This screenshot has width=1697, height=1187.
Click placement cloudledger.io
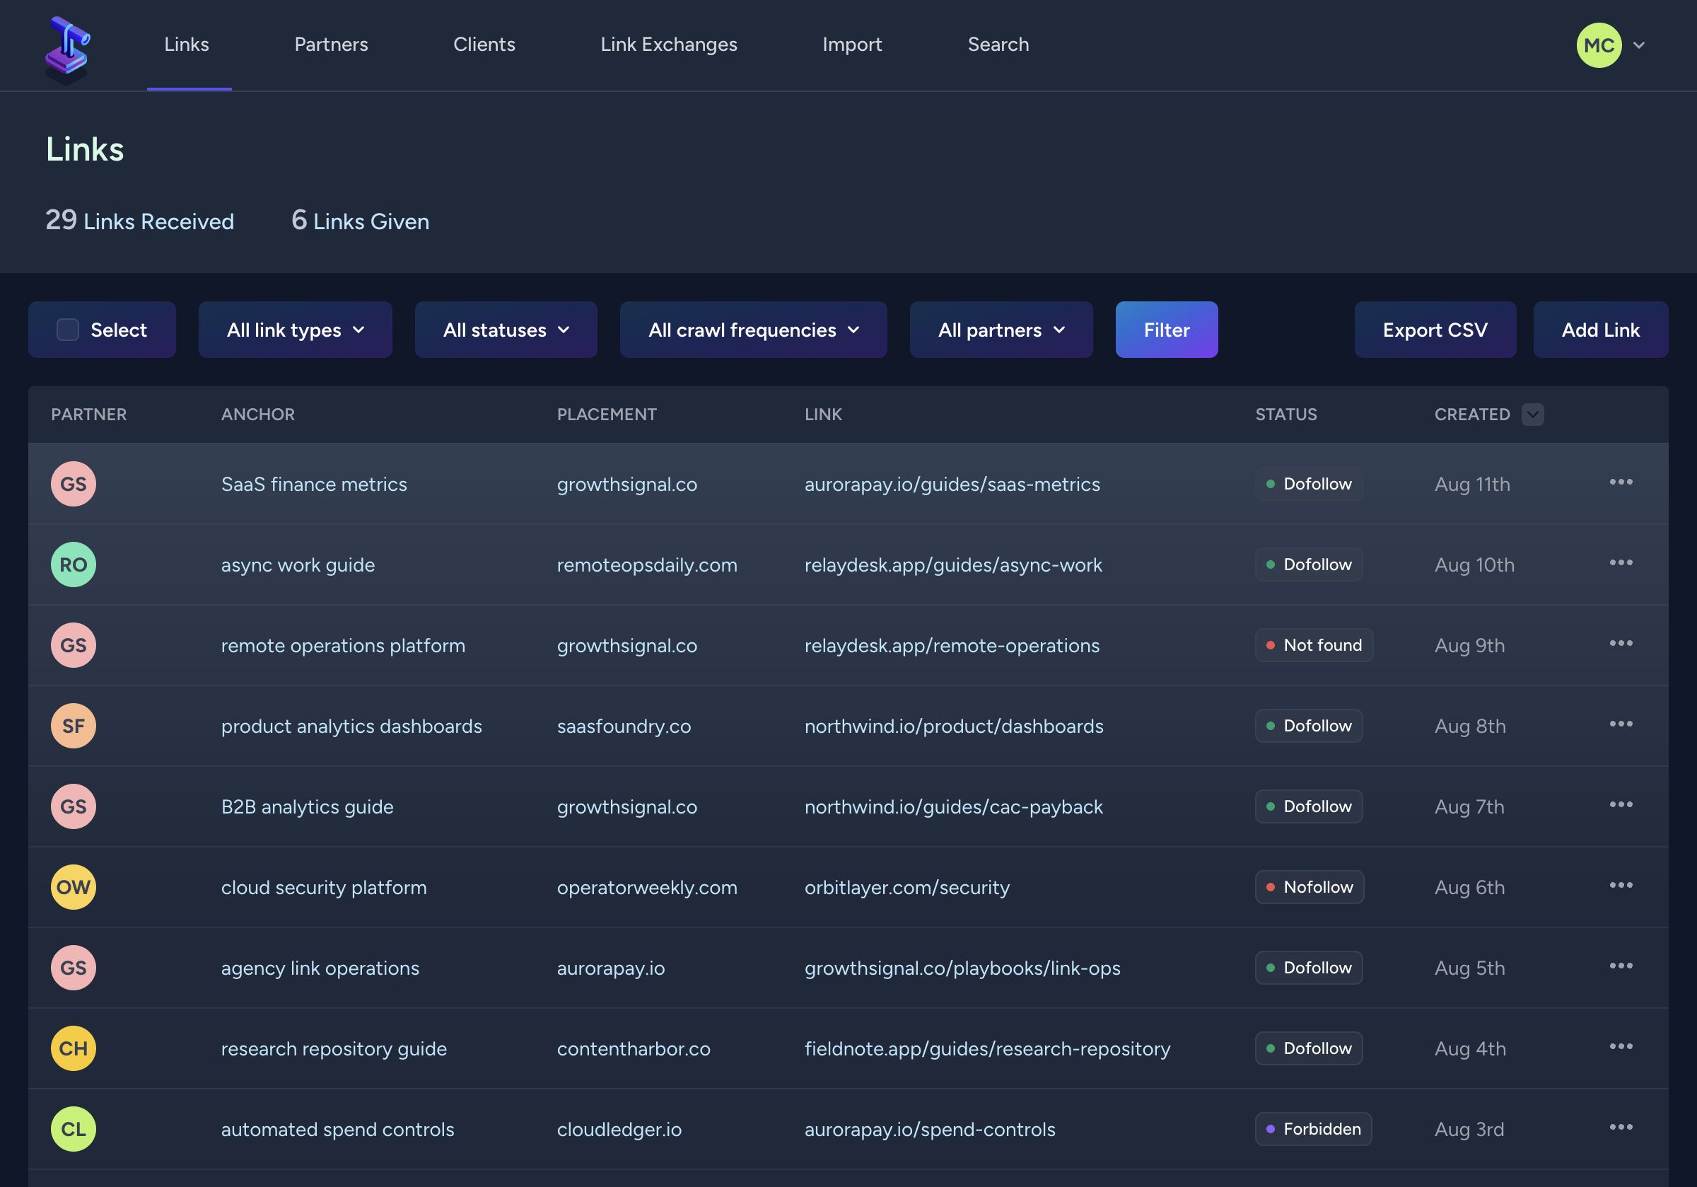(619, 1128)
